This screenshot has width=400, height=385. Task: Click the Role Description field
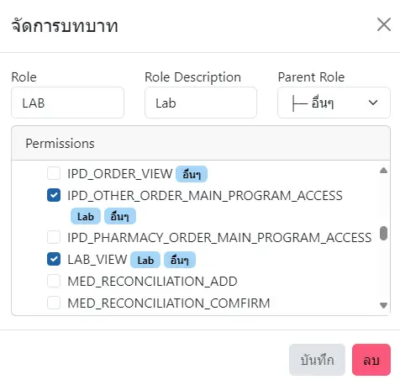[201, 103]
